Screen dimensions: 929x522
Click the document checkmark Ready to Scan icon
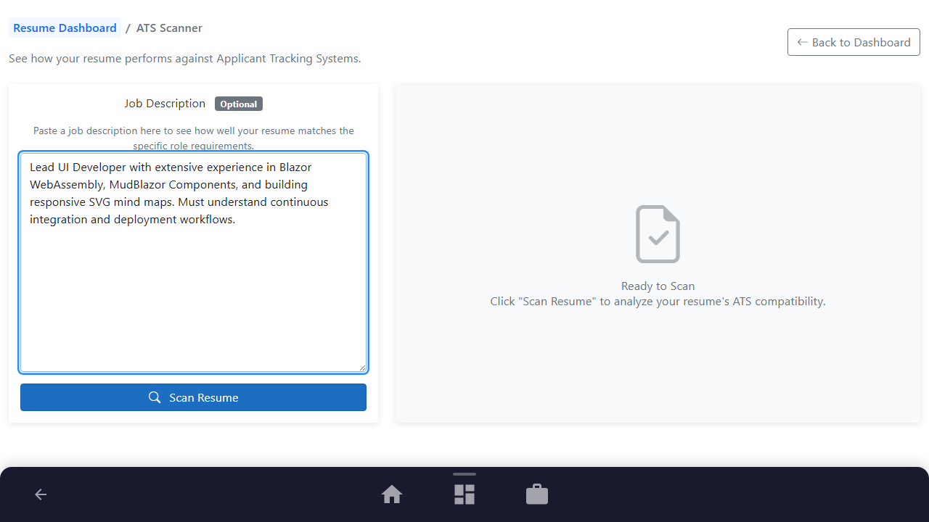click(658, 234)
